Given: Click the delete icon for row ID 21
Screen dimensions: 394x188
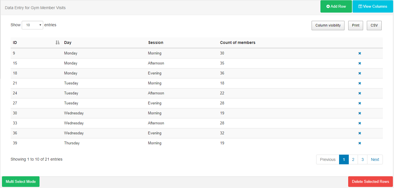Looking at the screenshot, I should click(x=360, y=83).
